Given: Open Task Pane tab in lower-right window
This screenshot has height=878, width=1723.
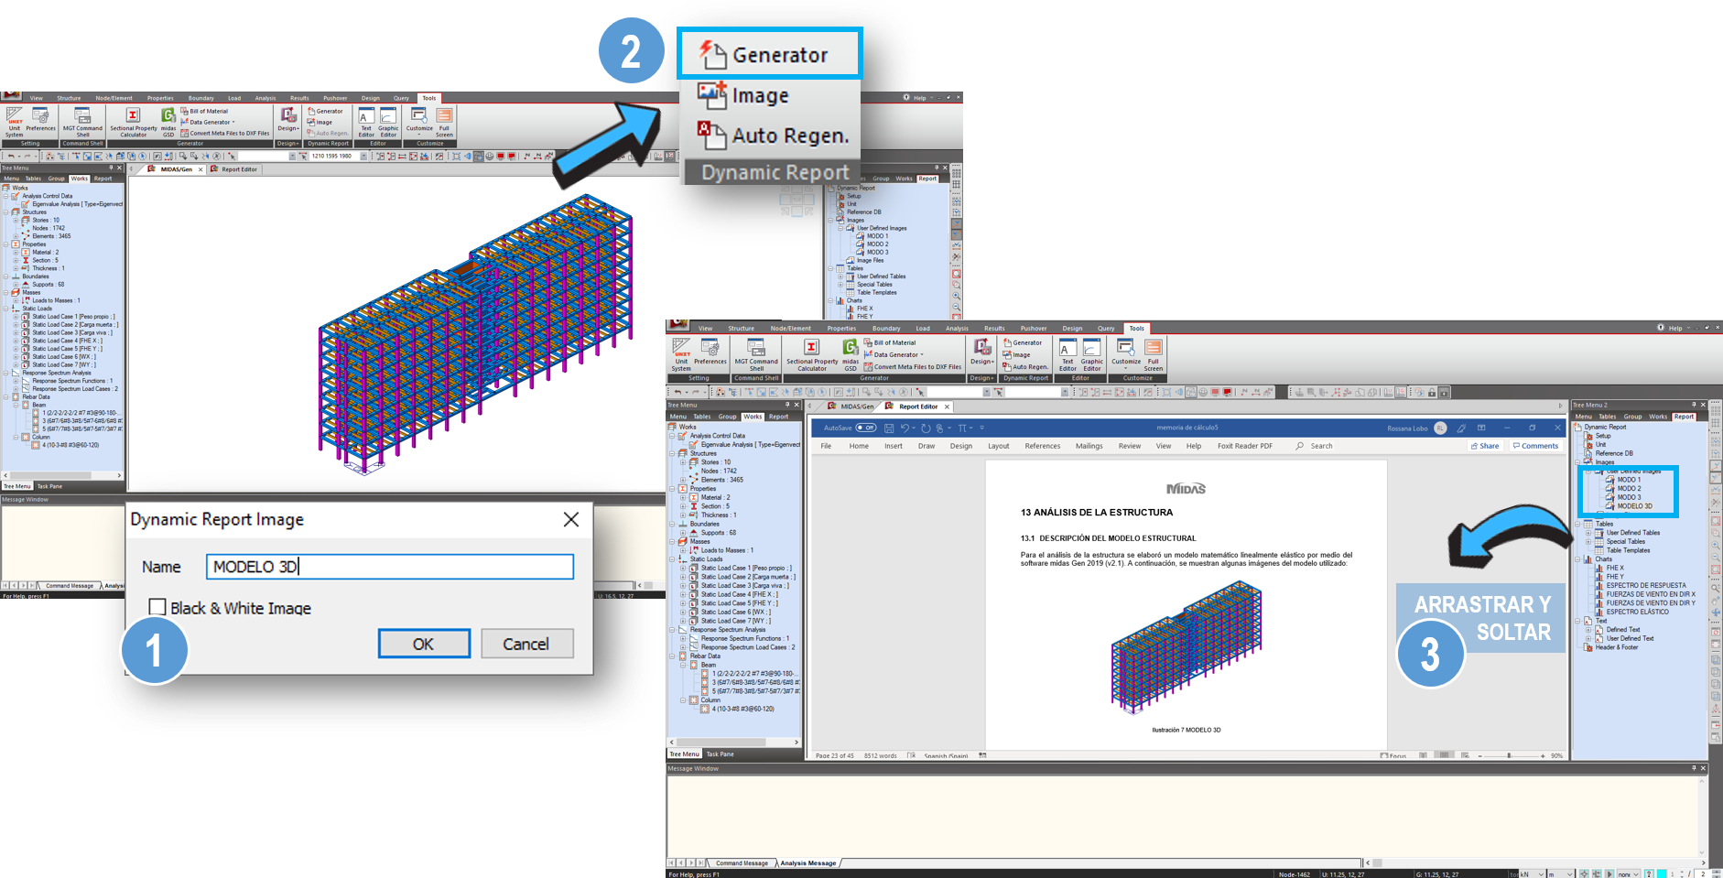Looking at the screenshot, I should [x=720, y=753].
